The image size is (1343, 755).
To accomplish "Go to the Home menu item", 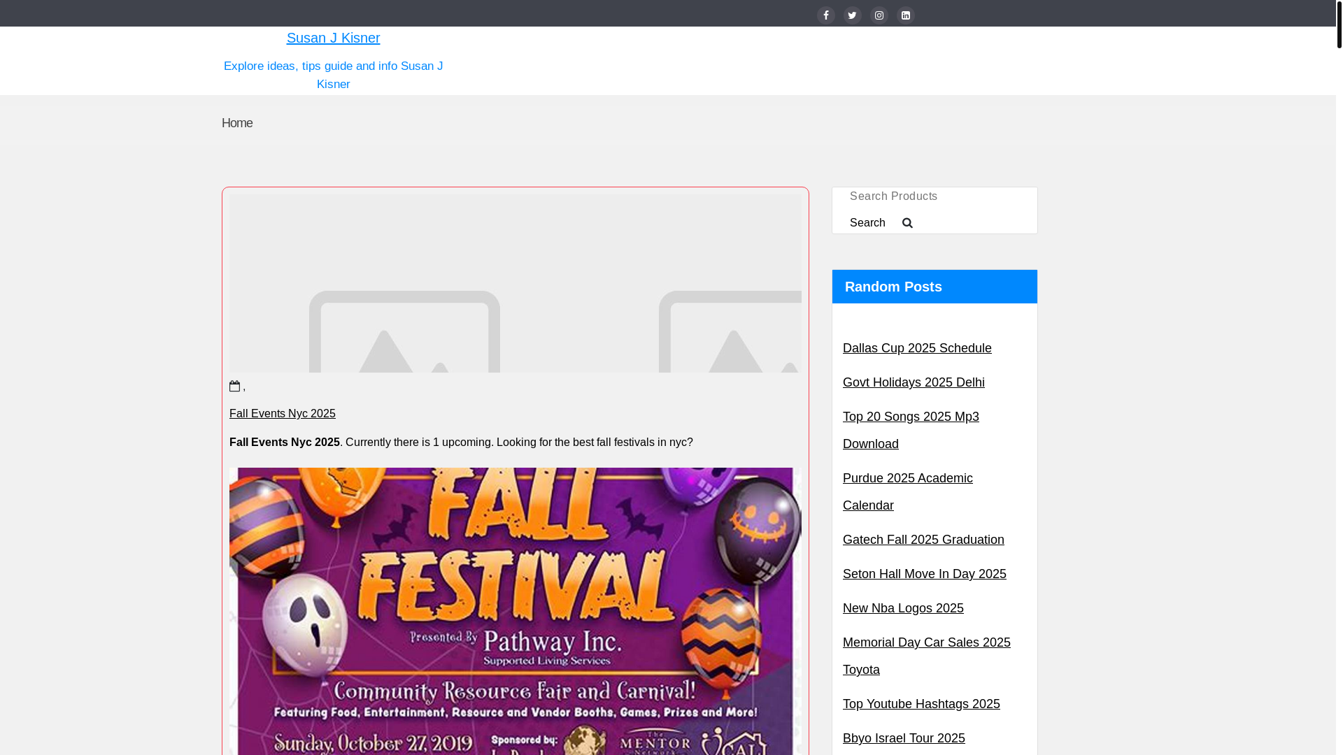I will [237, 123].
